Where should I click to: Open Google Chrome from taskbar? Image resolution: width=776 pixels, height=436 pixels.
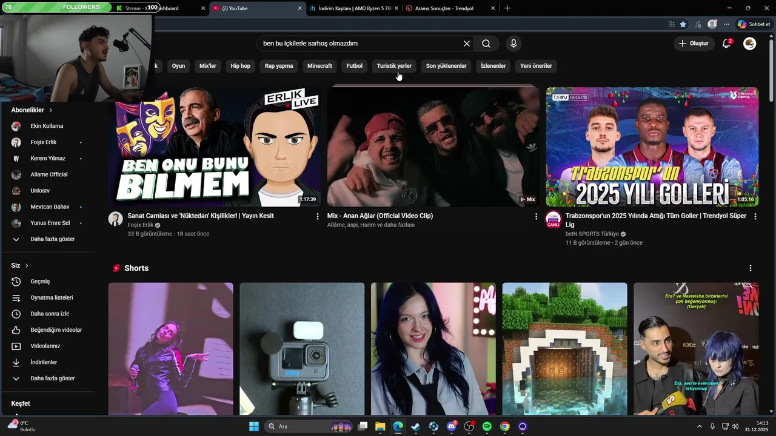point(504,426)
